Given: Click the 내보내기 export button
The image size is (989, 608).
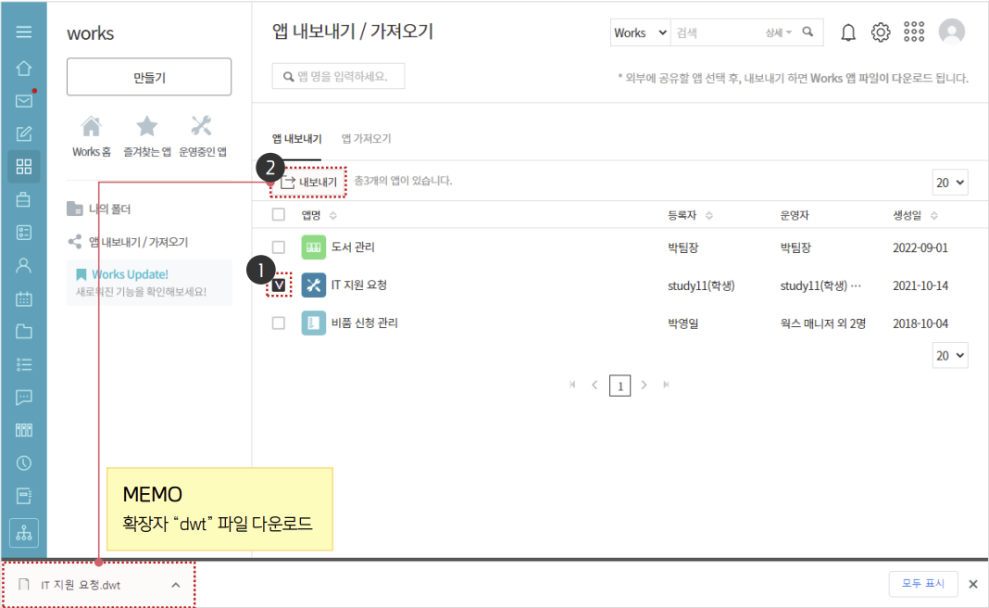Looking at the screenshot, I should tap(309, 182).
